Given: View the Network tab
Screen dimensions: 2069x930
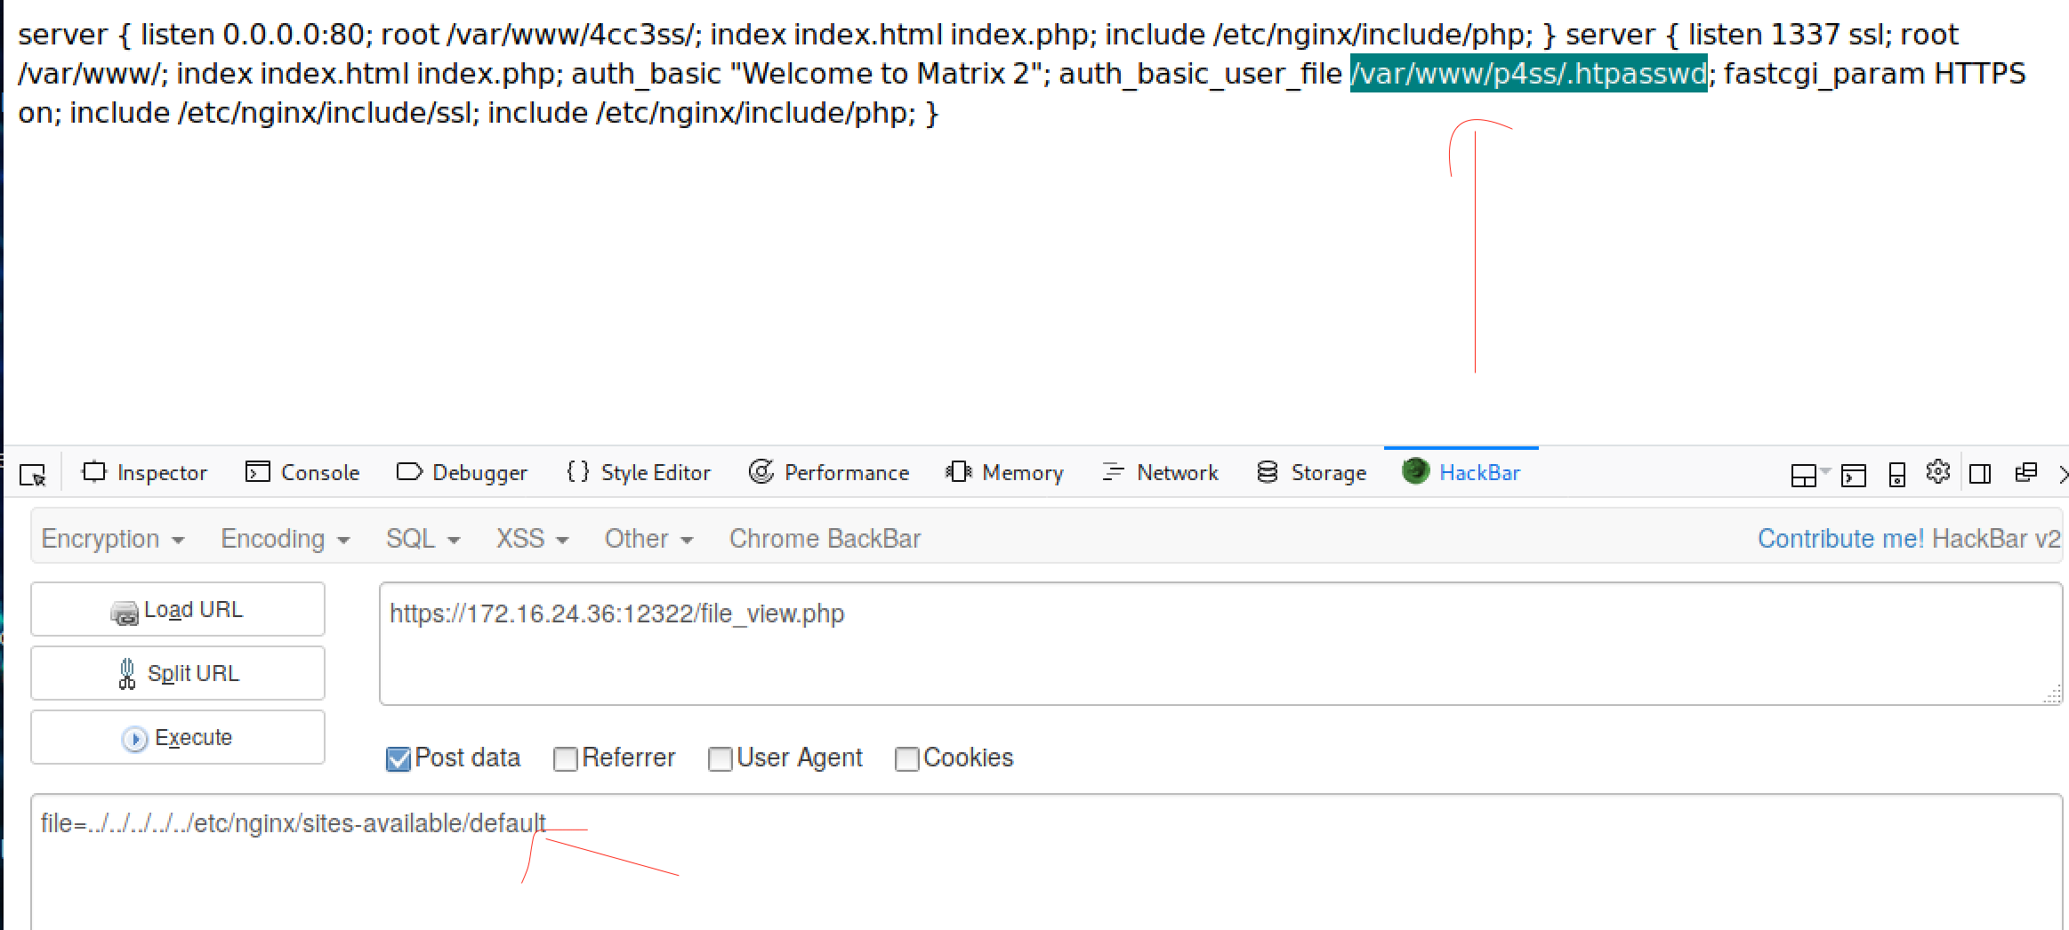Looking at the screenshot, I should tap(1160, 472).
